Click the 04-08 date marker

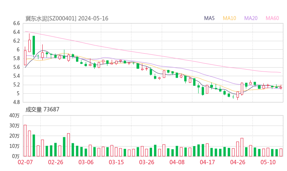click(176, 162)
